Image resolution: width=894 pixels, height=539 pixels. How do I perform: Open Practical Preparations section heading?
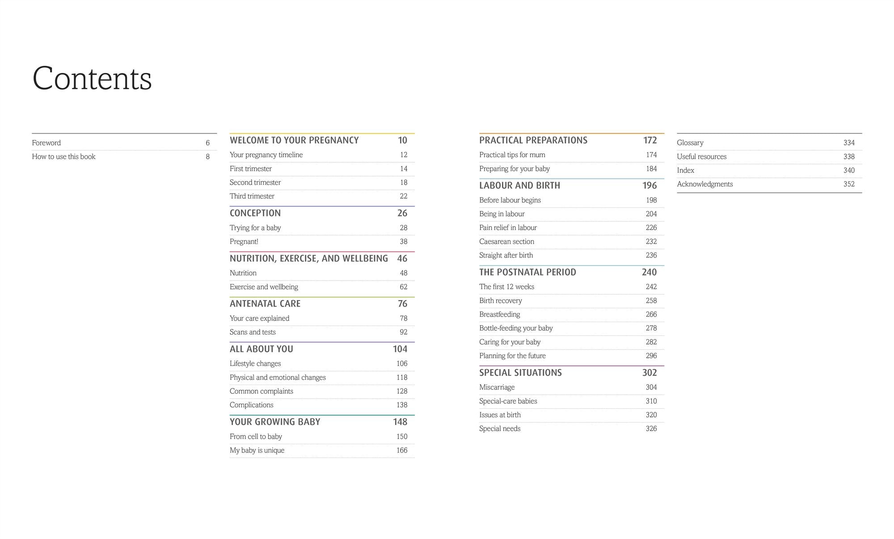point(533,140)
